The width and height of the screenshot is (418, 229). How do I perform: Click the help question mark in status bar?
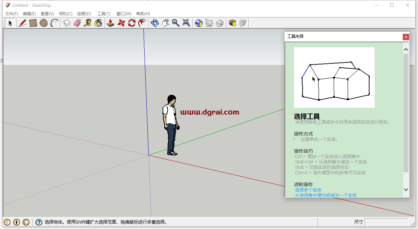39,222
